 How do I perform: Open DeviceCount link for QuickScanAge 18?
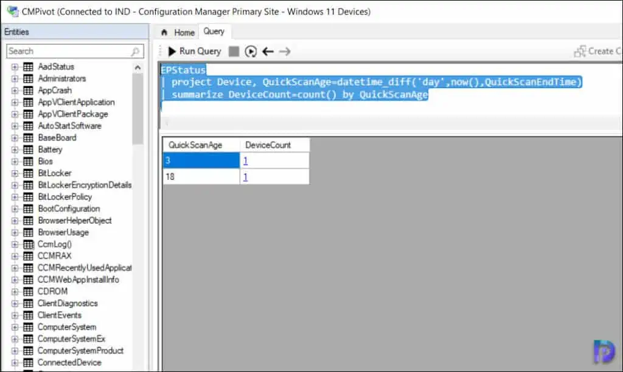tap(246, 177)
